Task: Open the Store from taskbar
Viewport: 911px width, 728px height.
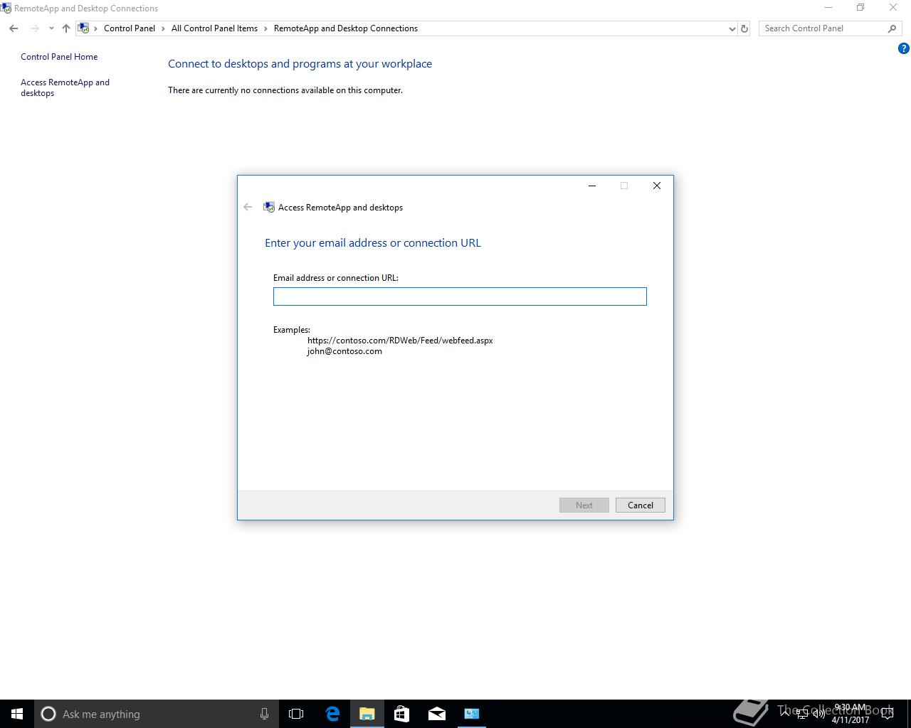Action: coord(401,714)
